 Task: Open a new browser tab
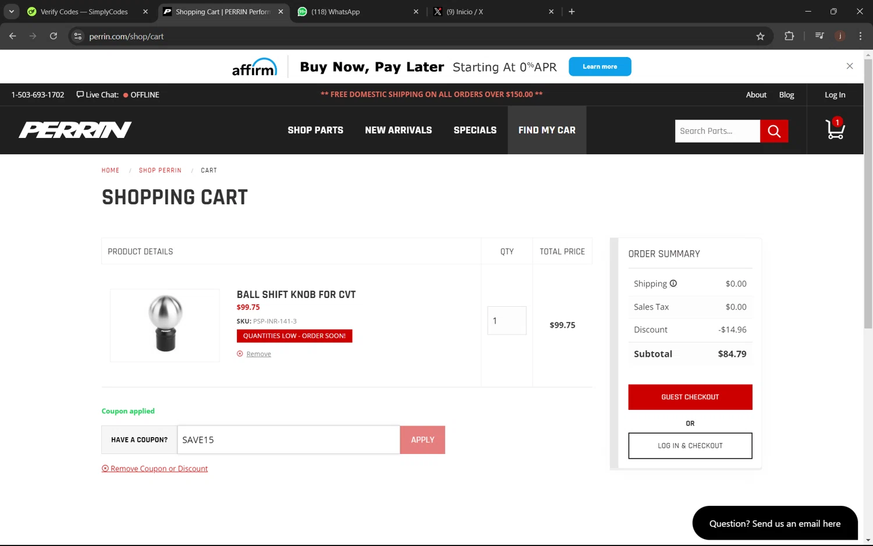(572, 12)
